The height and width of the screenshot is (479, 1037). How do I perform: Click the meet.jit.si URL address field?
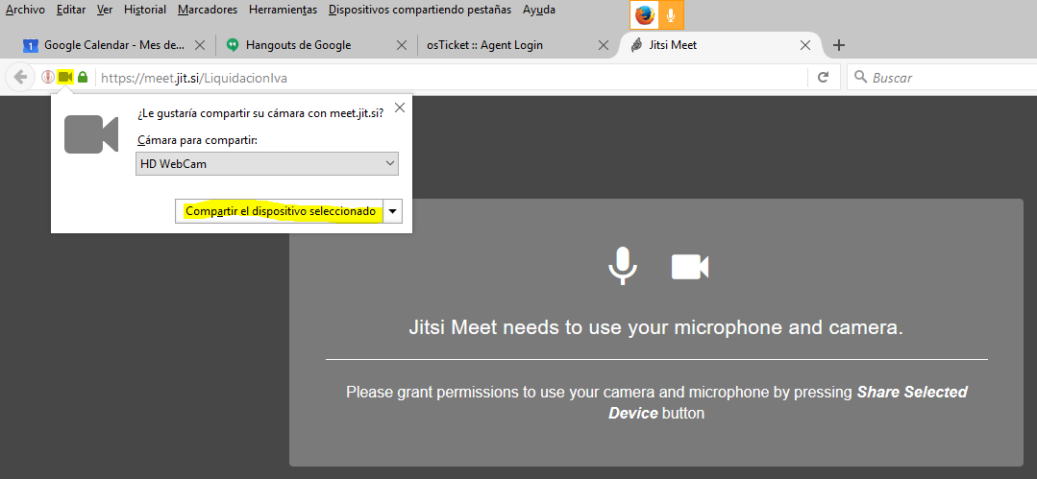pyautogui.click(x=453, y=78)
